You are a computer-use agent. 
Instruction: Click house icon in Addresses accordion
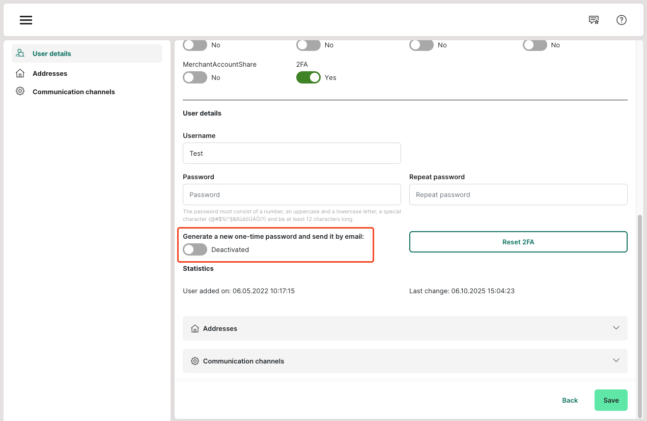(195, 329)
